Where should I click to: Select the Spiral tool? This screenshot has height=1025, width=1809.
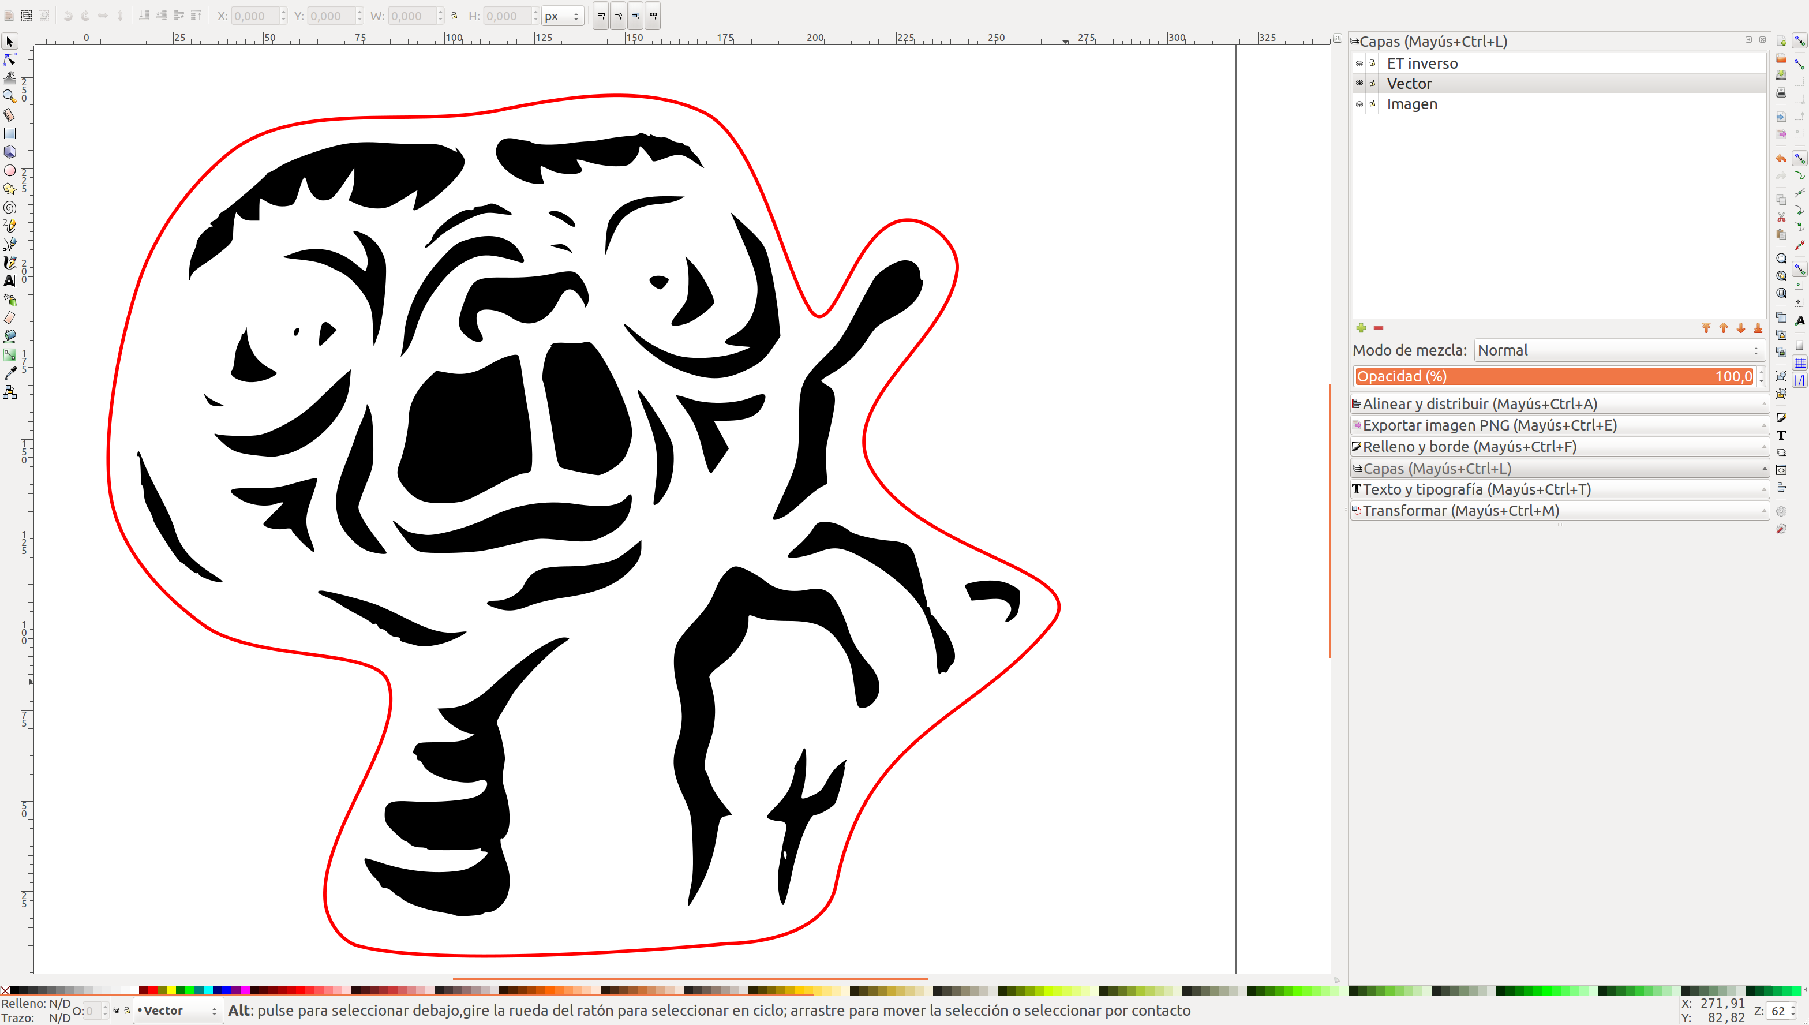pyautogui.click(x=10, y=208)
